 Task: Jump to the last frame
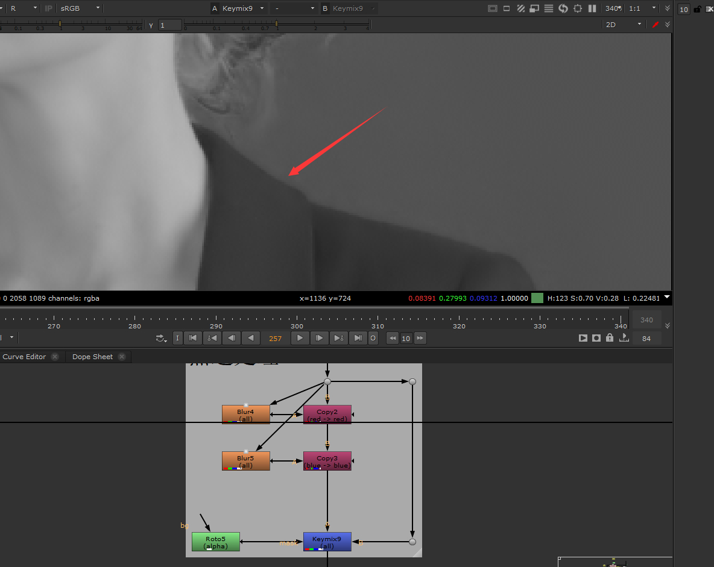point(358,338)
